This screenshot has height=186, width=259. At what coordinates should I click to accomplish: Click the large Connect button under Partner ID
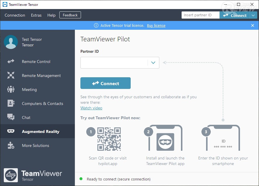(106, 83)
